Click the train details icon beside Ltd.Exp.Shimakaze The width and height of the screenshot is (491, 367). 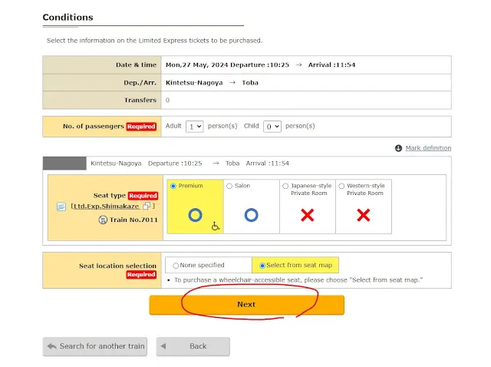click(61, 207)
